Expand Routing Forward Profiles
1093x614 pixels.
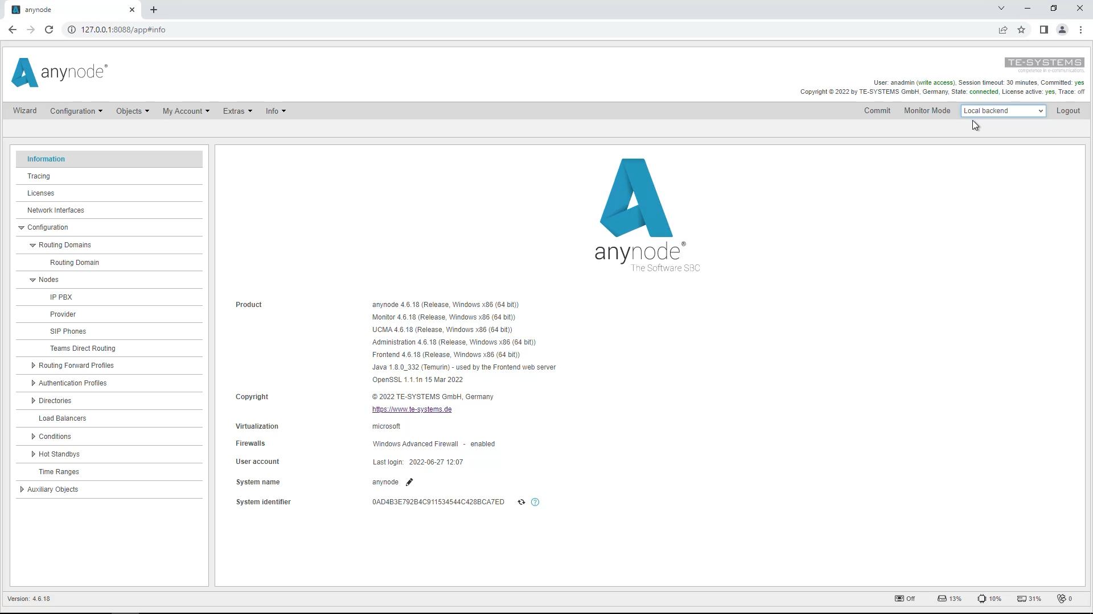pos(33,366)
